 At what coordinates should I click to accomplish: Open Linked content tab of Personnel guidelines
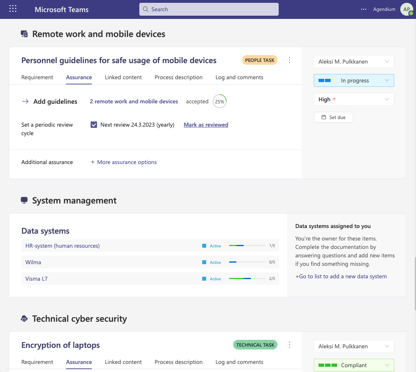(123, 77)
